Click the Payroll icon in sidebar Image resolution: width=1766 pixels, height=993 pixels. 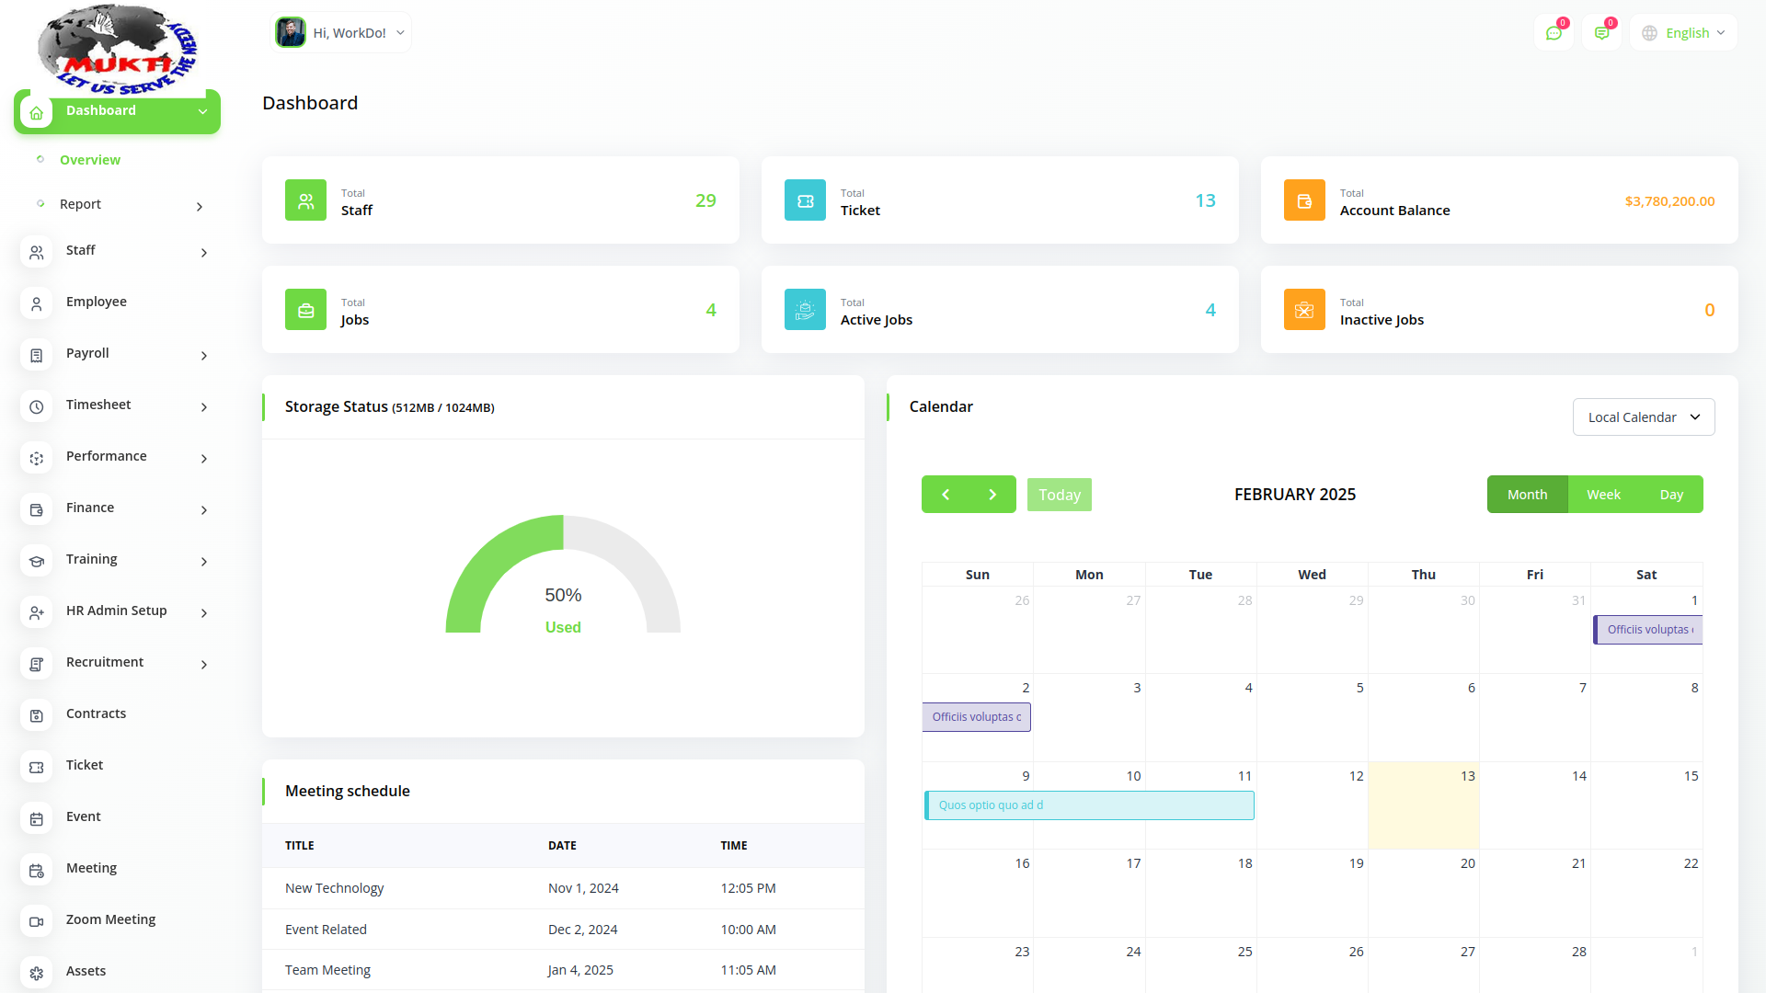(36, 355)
